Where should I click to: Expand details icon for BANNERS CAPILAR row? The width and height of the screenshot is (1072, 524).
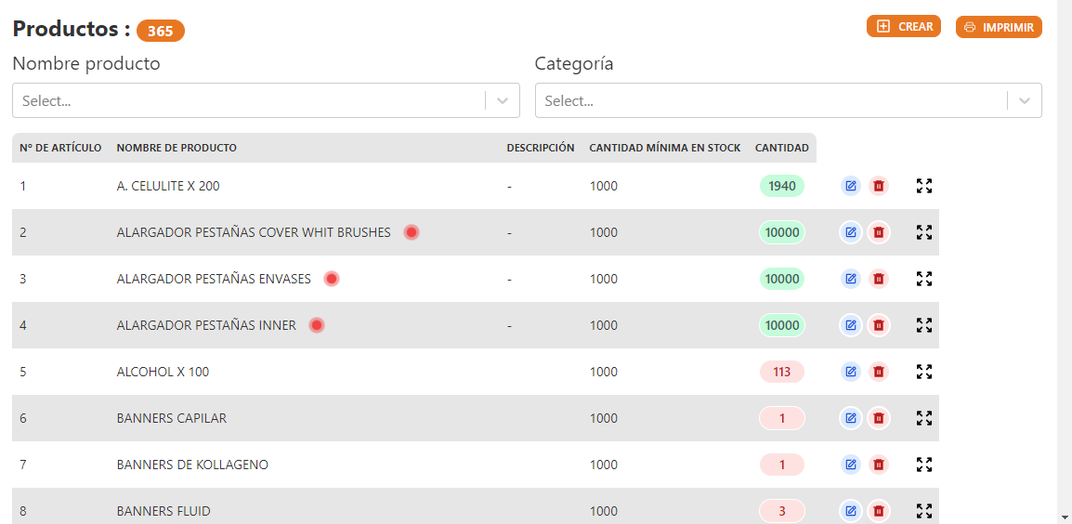tap(923, 418)
